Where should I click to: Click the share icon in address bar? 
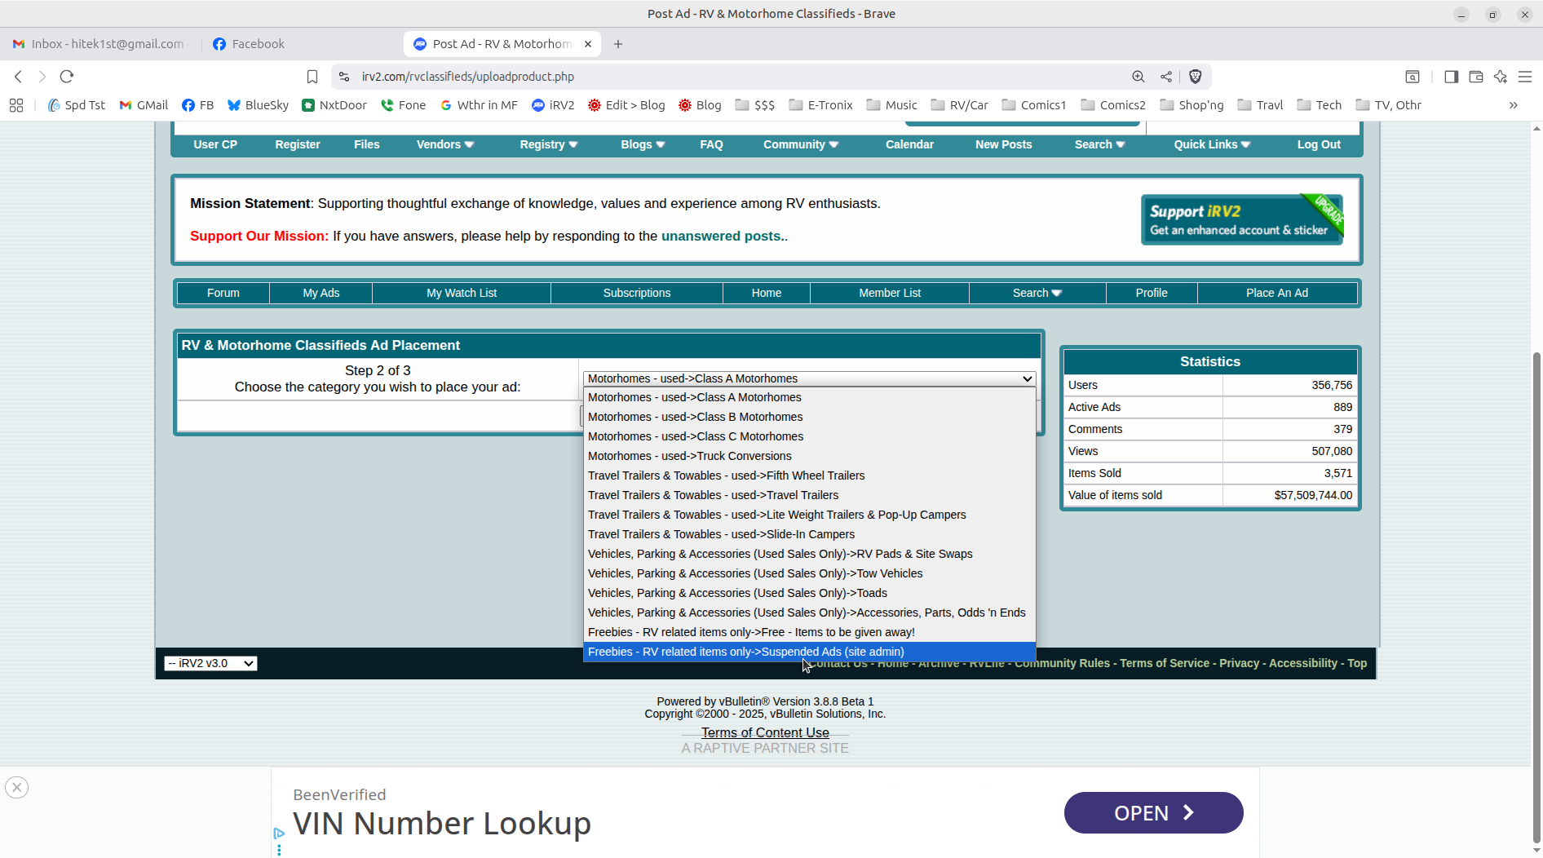click(x=1166, y=77)
